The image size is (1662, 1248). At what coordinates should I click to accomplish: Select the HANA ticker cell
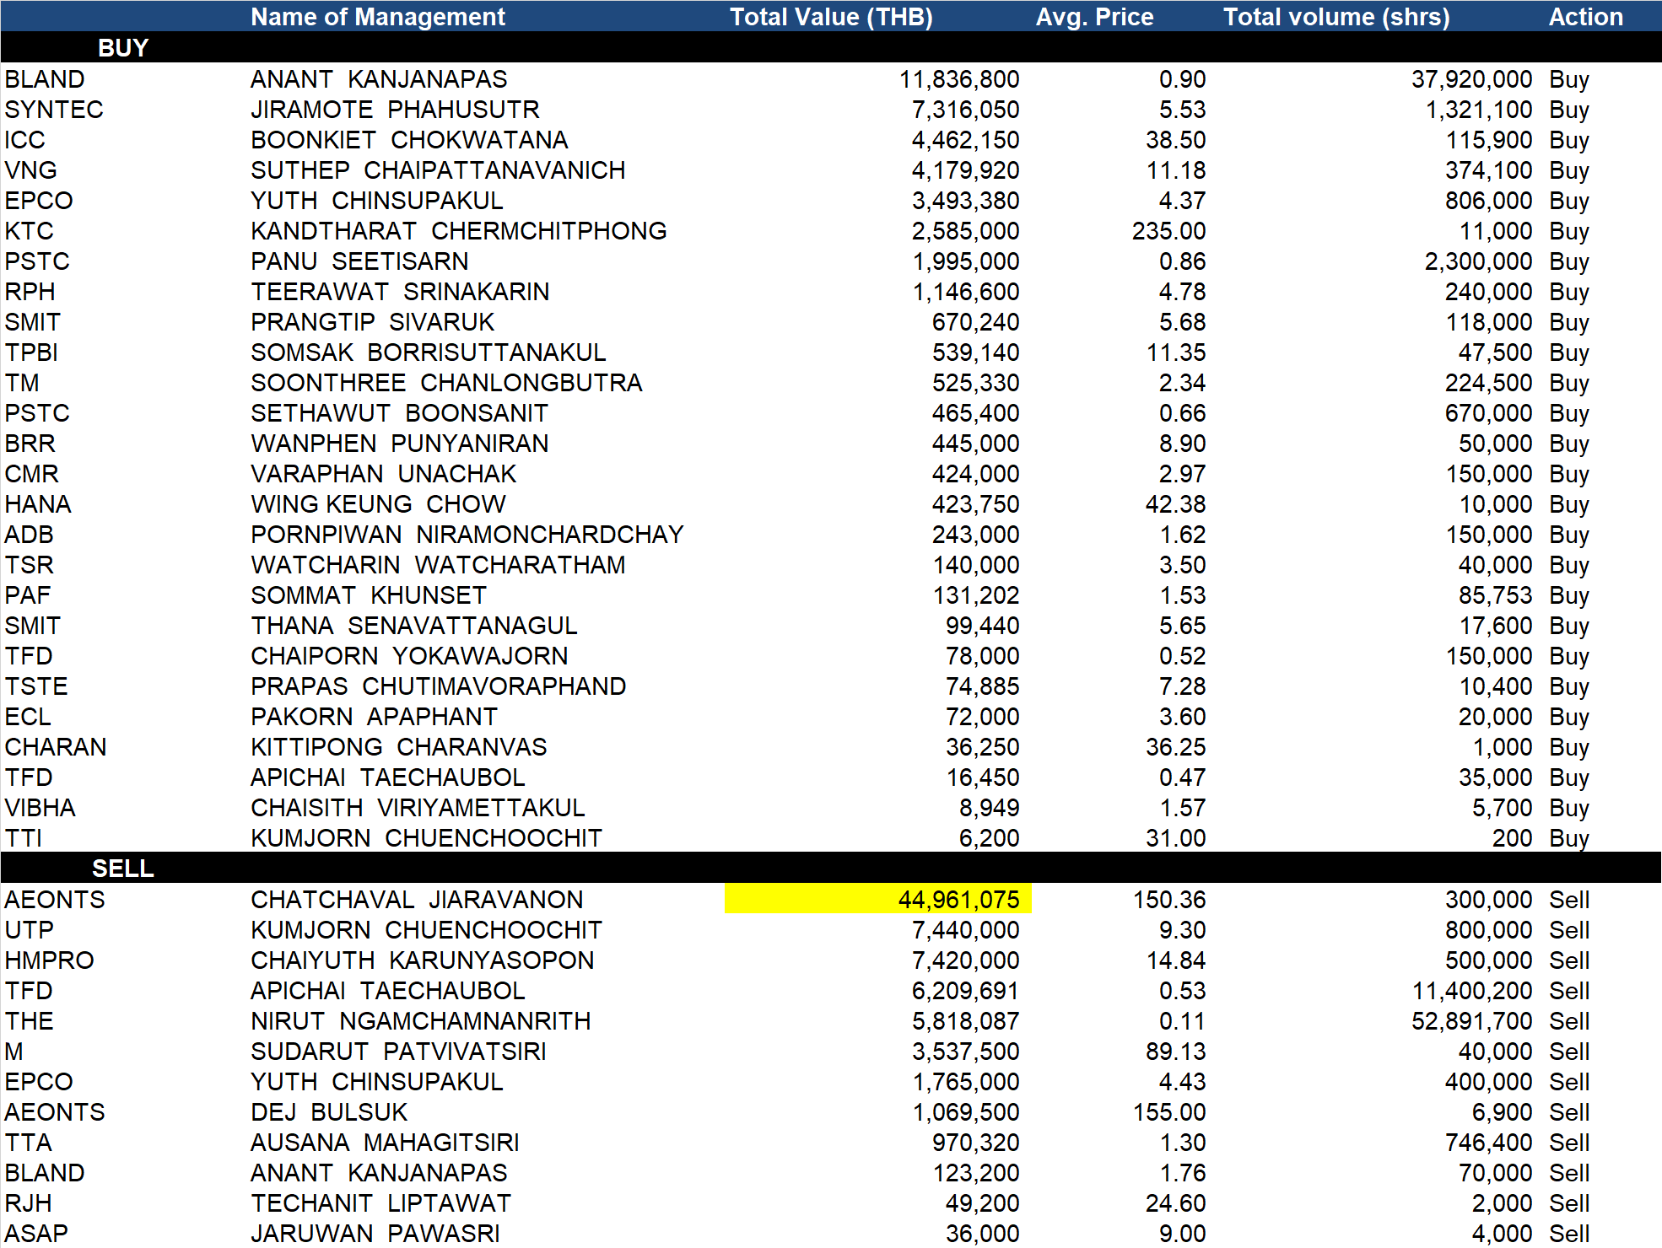pyautogui.click(x=38, y=504)
